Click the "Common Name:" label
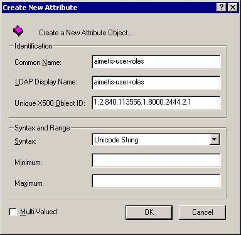 point(38,62)
